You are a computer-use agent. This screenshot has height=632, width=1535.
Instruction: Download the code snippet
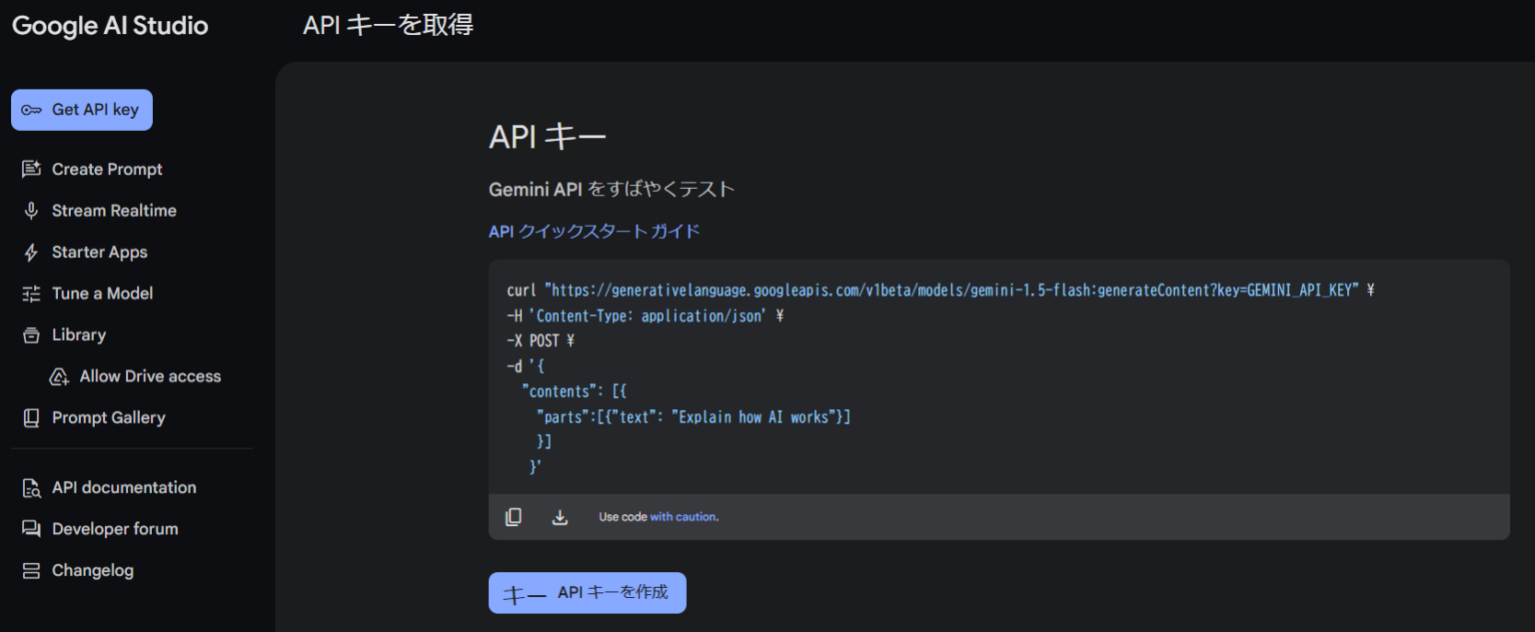pyautogui.click(x=560, y=516)
